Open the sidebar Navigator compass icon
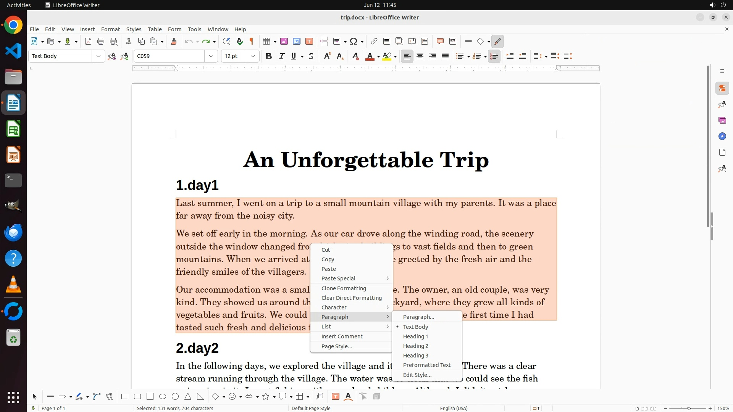The height and width of the screenshot is (412, 733). 722,136
